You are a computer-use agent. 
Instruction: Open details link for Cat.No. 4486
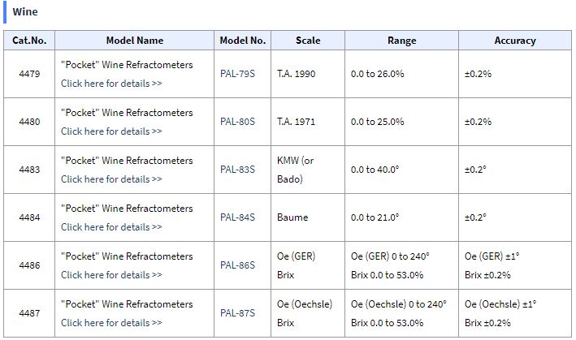pyautogui.click(x=111, y=275)
